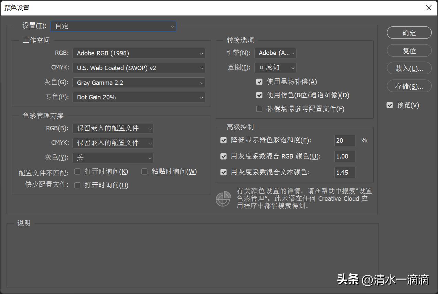Click the 存储 button

409,86
